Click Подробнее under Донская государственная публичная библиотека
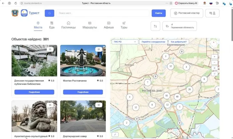This screenshot has width=233, height=139. (x=34, y=92)
